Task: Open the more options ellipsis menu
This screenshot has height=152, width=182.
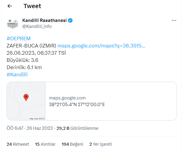Action: click(x=174, y=20)
